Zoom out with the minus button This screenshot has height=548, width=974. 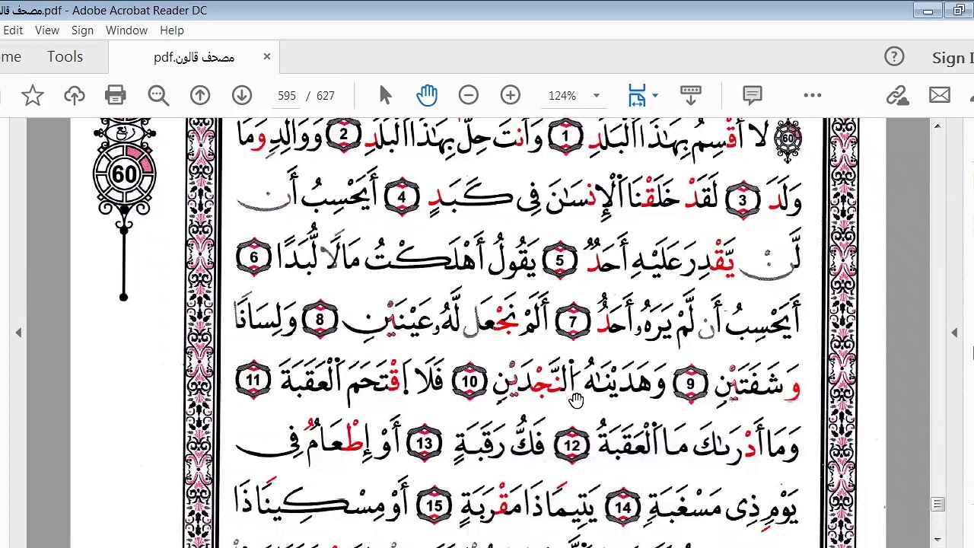tap(469, 95)
